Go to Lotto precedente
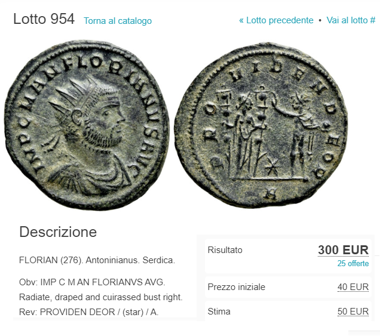This screenshot has width=380, height=336. (x=276, y=20)
